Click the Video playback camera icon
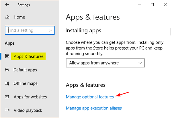Viewport: 172px width, 118px height. click(7, 110)
